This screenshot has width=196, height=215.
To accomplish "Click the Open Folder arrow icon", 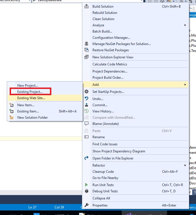I will 87,158.
